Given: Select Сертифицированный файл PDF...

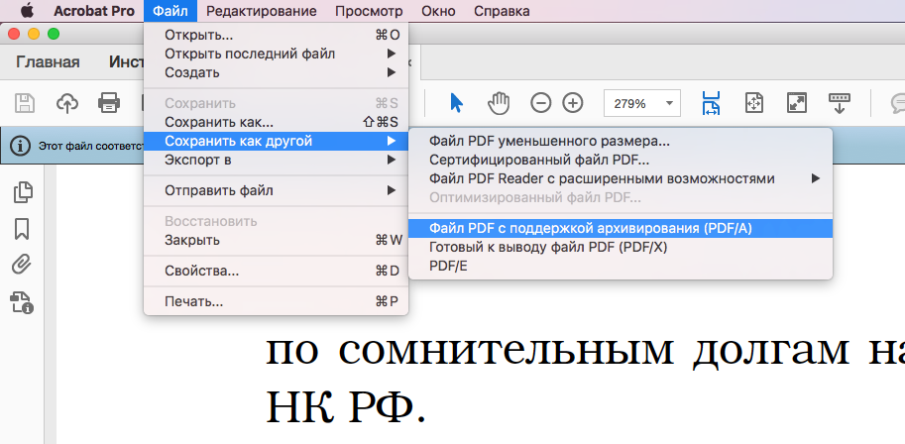Looking at the screenshot, I should [x=621, y=160].
